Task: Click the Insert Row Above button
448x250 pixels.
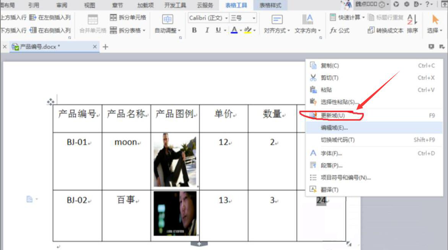Action: pos(13,18)
